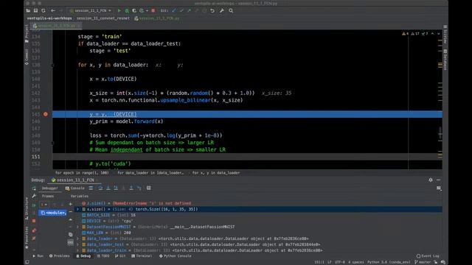
Task: Expand the data_loader_train variable
Action: 77,250
